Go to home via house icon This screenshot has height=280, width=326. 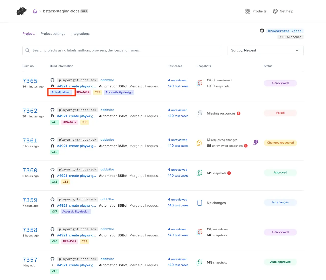(35, 11)
